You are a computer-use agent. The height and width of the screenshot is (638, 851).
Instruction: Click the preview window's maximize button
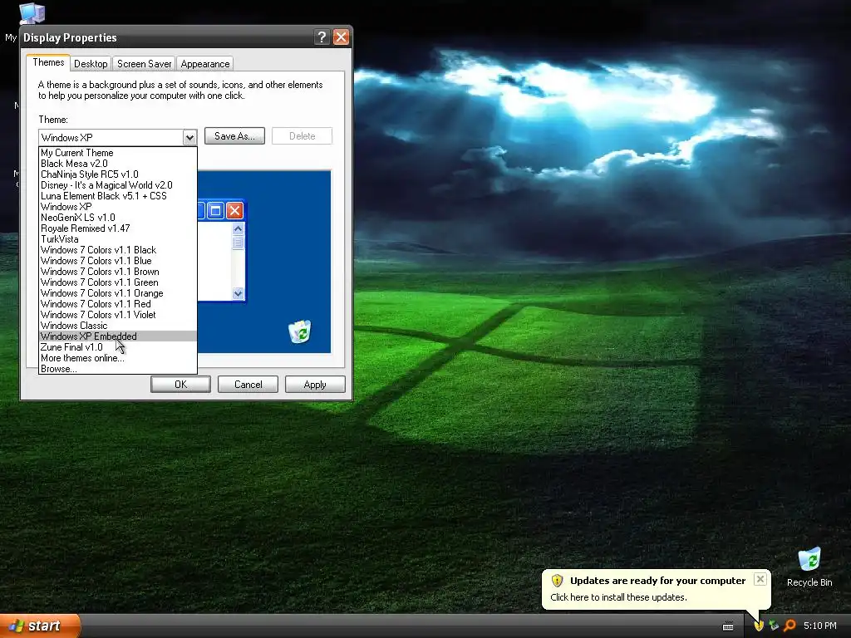point(215,210)
